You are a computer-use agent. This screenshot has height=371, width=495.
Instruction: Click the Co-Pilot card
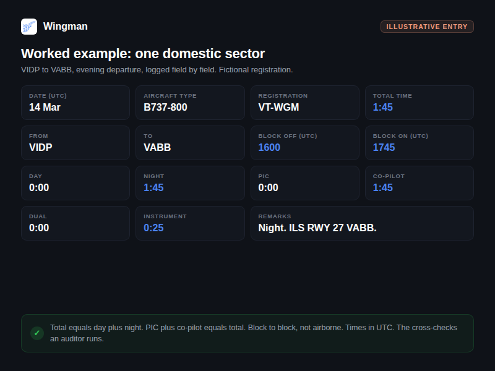[x=420, y=183]
